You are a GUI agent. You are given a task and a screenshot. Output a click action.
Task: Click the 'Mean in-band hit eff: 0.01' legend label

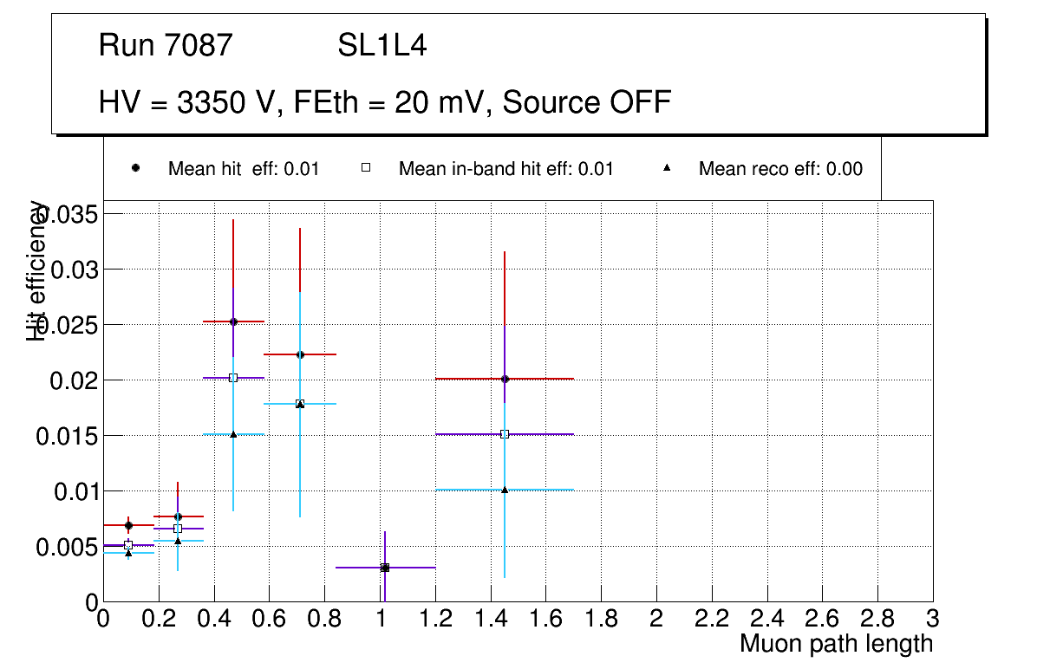pos(505,169)
